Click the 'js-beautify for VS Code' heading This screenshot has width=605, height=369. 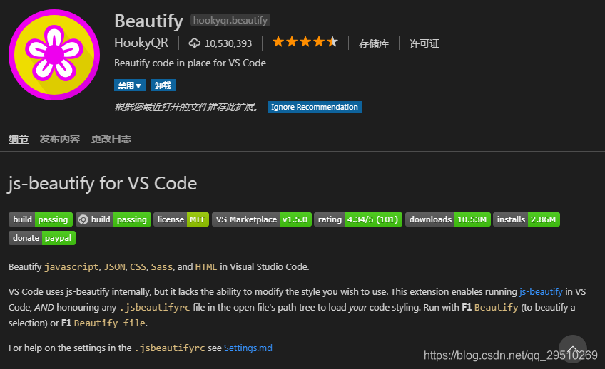coord(102,183)
